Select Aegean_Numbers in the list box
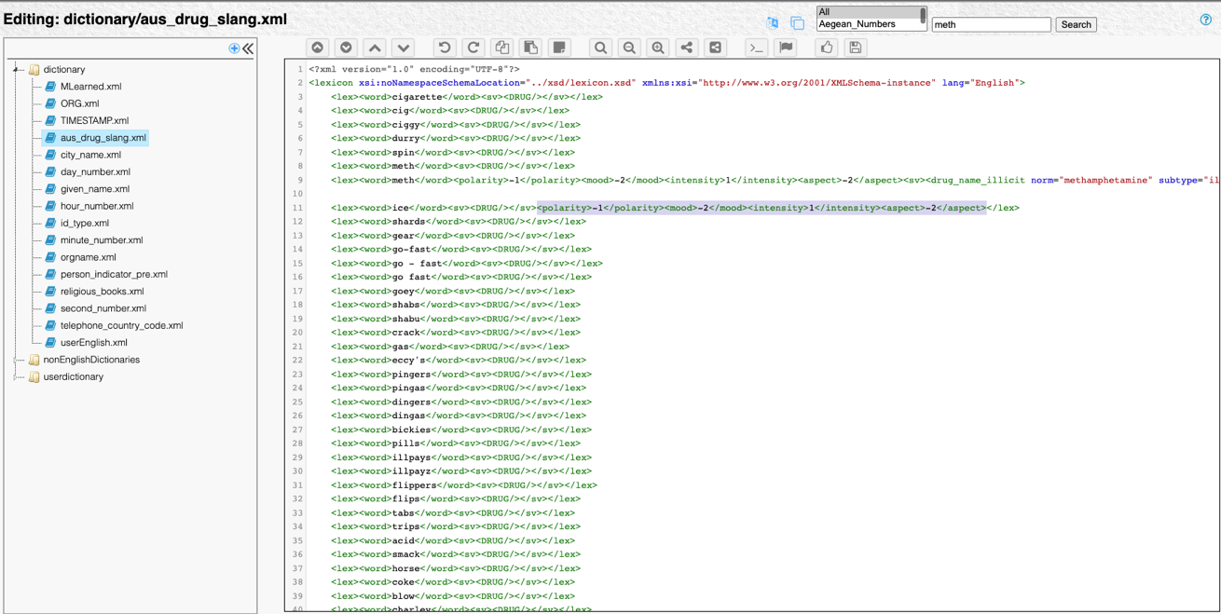Viewport: 1221px width, 614px height. [x=857, y=24]
